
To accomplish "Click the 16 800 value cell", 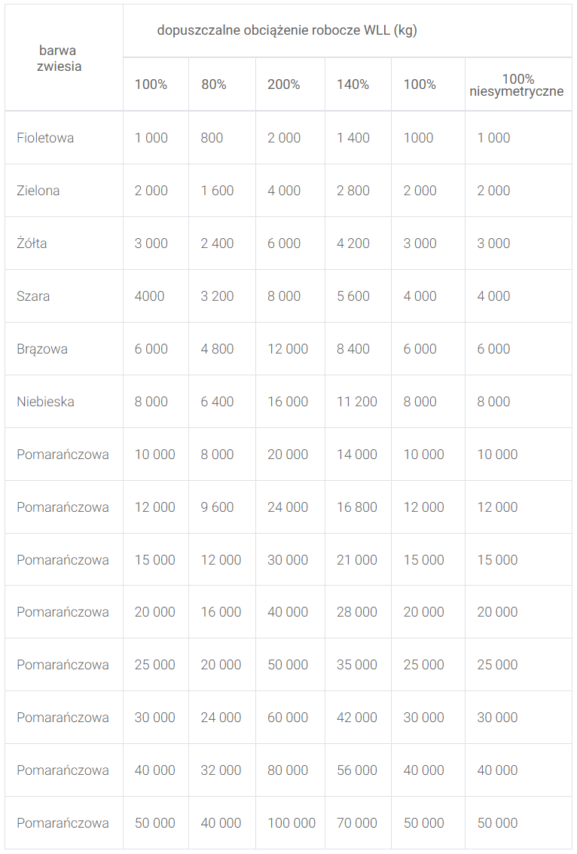I will tap(357, 507).
